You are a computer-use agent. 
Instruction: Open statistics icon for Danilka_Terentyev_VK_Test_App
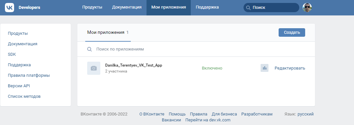(265, 68)
